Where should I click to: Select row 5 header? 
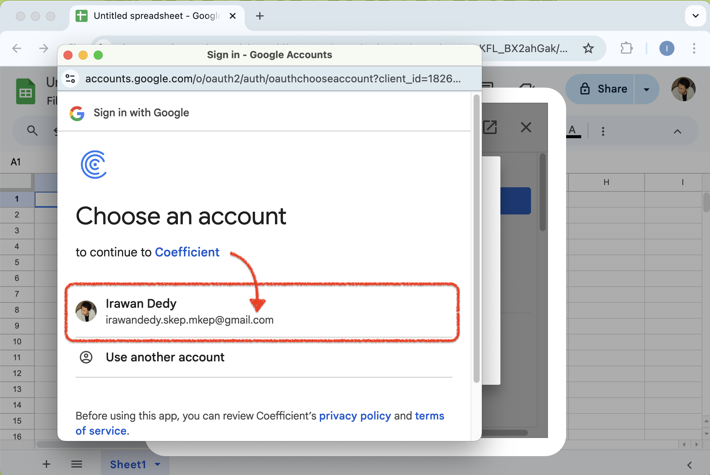[17, 262]
